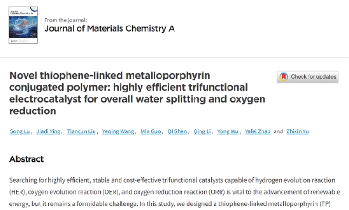
Task: Open the Qing Li author link
Action: 202,131
